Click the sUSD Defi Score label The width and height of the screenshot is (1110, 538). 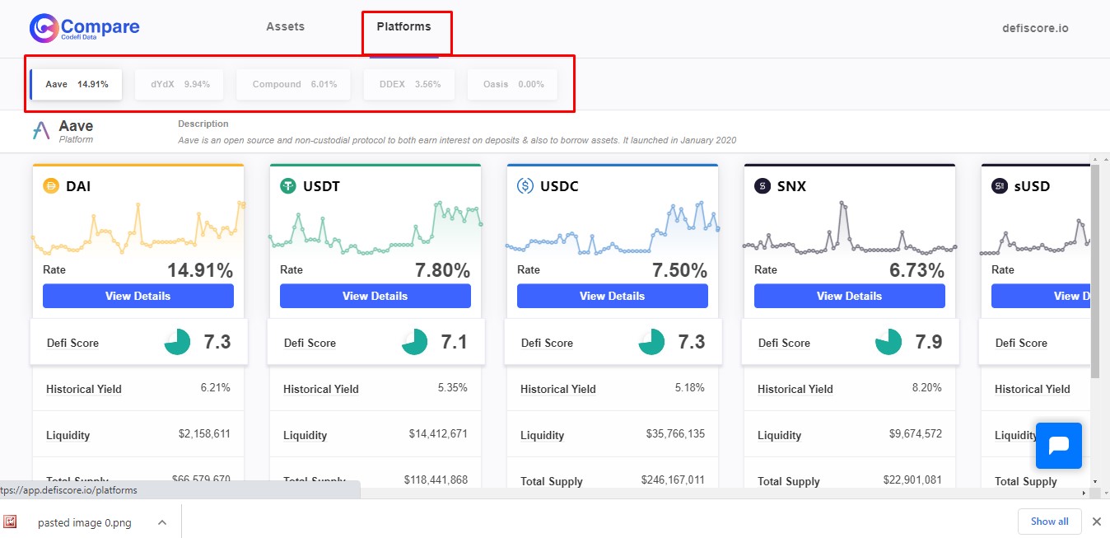1021,343
